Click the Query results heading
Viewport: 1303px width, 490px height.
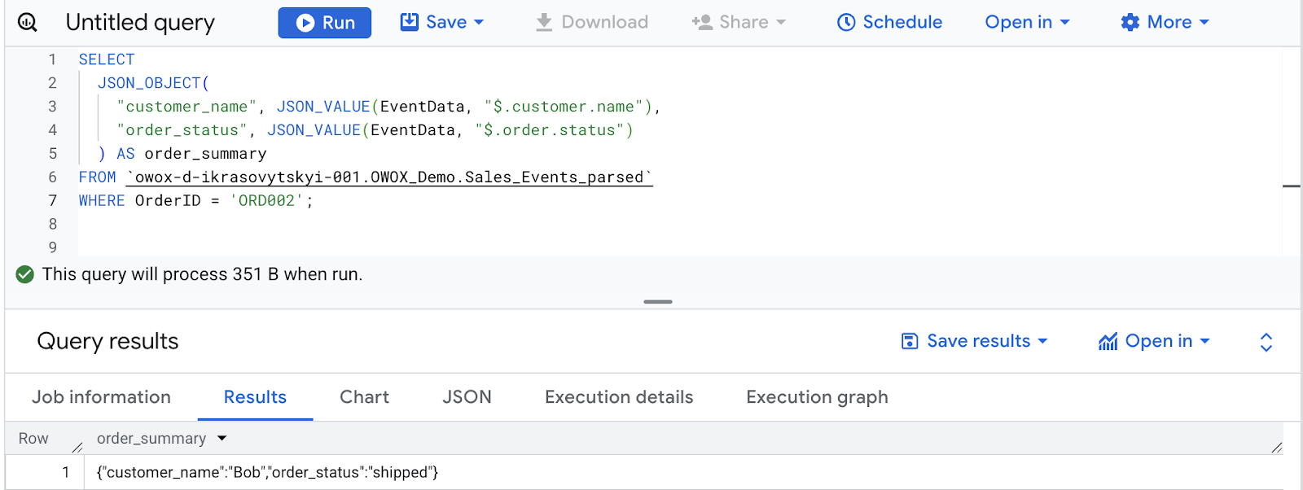[107, 341]
